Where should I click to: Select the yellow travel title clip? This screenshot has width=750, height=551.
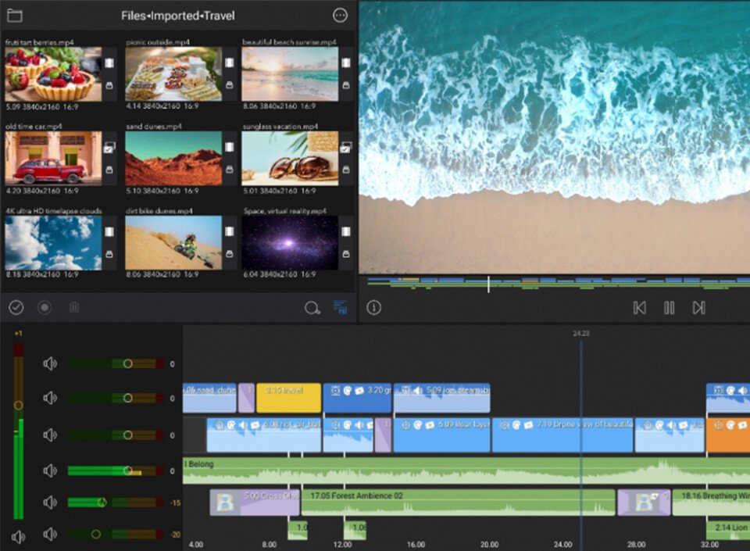288,398
